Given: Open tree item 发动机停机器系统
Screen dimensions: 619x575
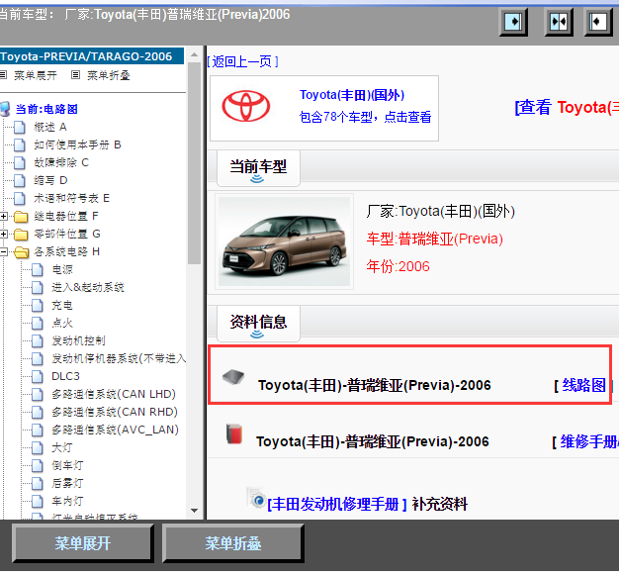Looking at the screenshot, I should pyautogui.click(x=119, y=359).
